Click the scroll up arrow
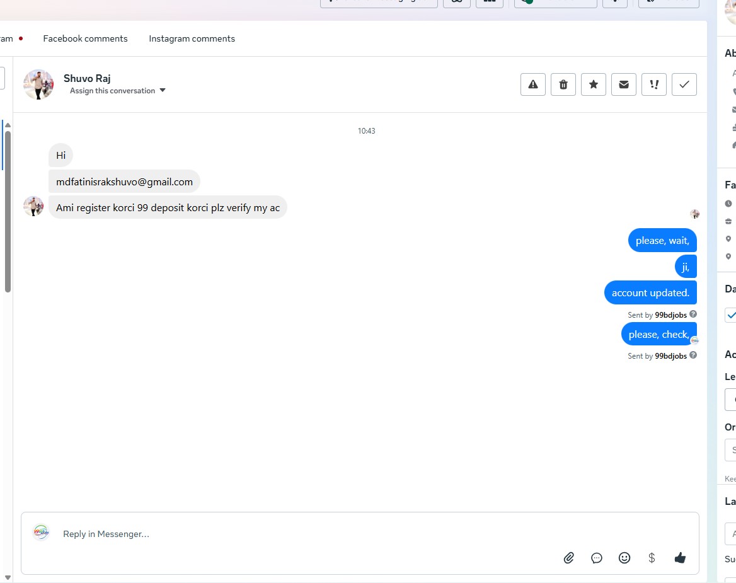This screenshot has width=736, height=583. click(8, 125)
